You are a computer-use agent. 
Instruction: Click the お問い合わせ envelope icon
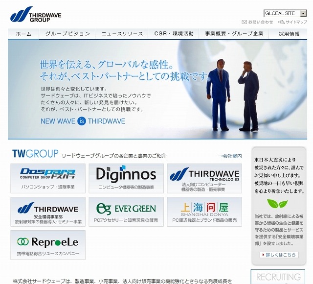click(x=245, y=23)
